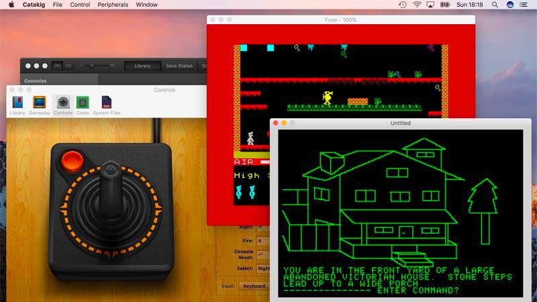
Task: Switch to grid view in toolbar
Action: point(57,66)
